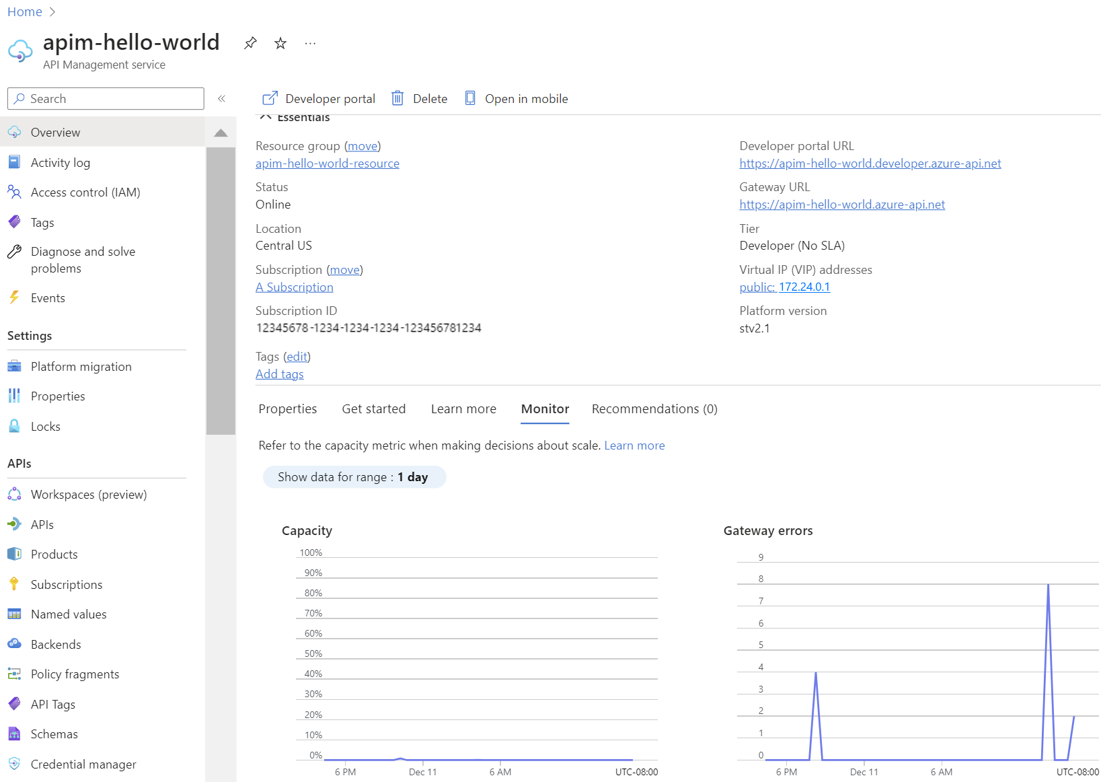Select the Monitor tab
The image size is (1101, 782).
pyautogui.click(x=545, y=408)
